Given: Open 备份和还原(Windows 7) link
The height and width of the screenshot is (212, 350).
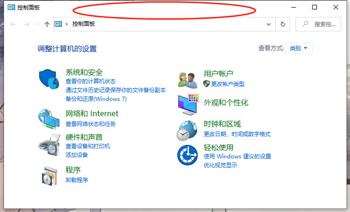Looking at the screenshot, I should tap(96, 99).
